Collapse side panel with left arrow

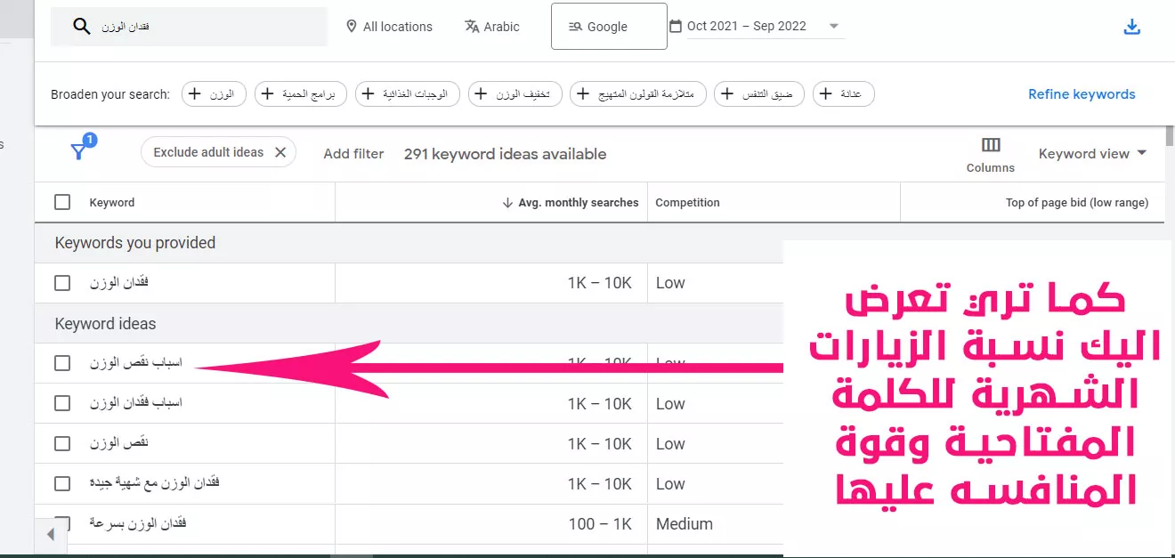coord(51,535)
